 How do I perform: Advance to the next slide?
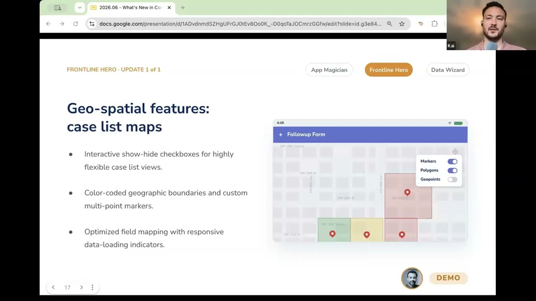coord(81,288)
